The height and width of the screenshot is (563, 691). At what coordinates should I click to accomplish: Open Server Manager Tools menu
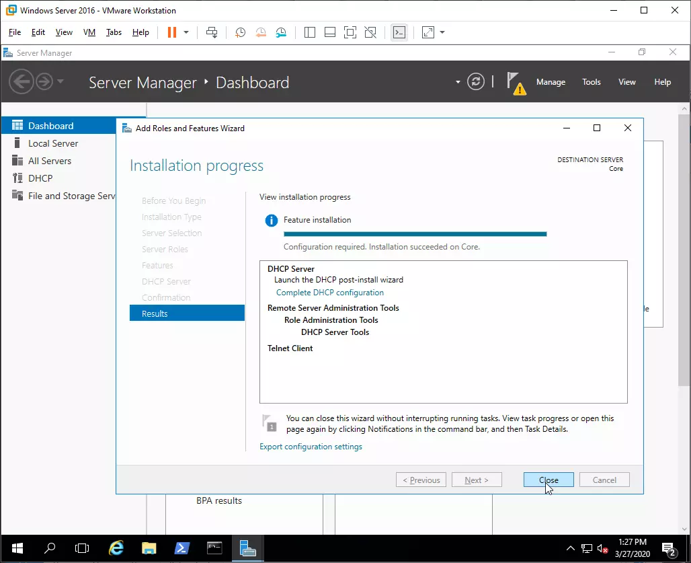point(592,82)
